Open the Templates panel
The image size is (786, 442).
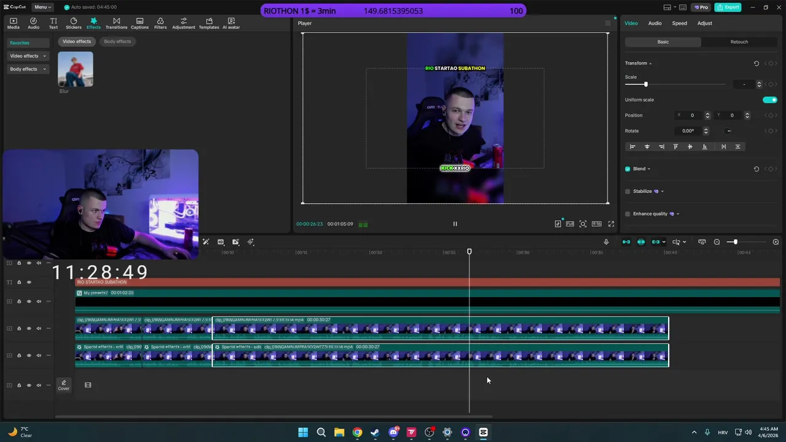(209, 23)
